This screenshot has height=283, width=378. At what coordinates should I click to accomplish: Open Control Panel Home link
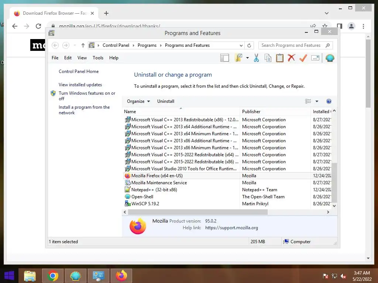tap(79, 71)
